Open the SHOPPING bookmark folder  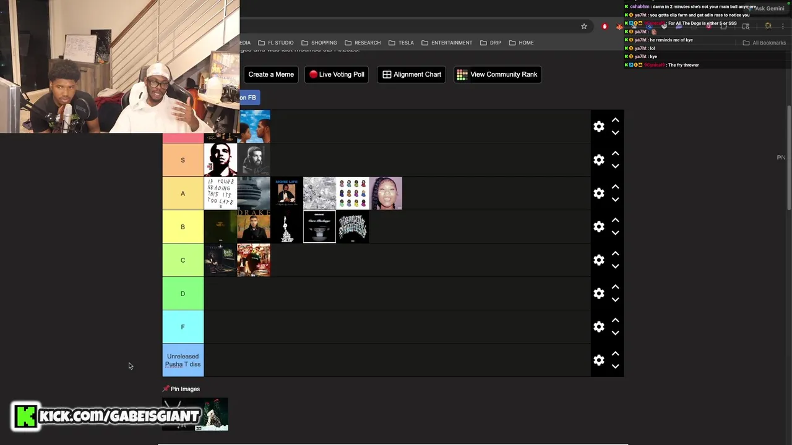[319, 43]
